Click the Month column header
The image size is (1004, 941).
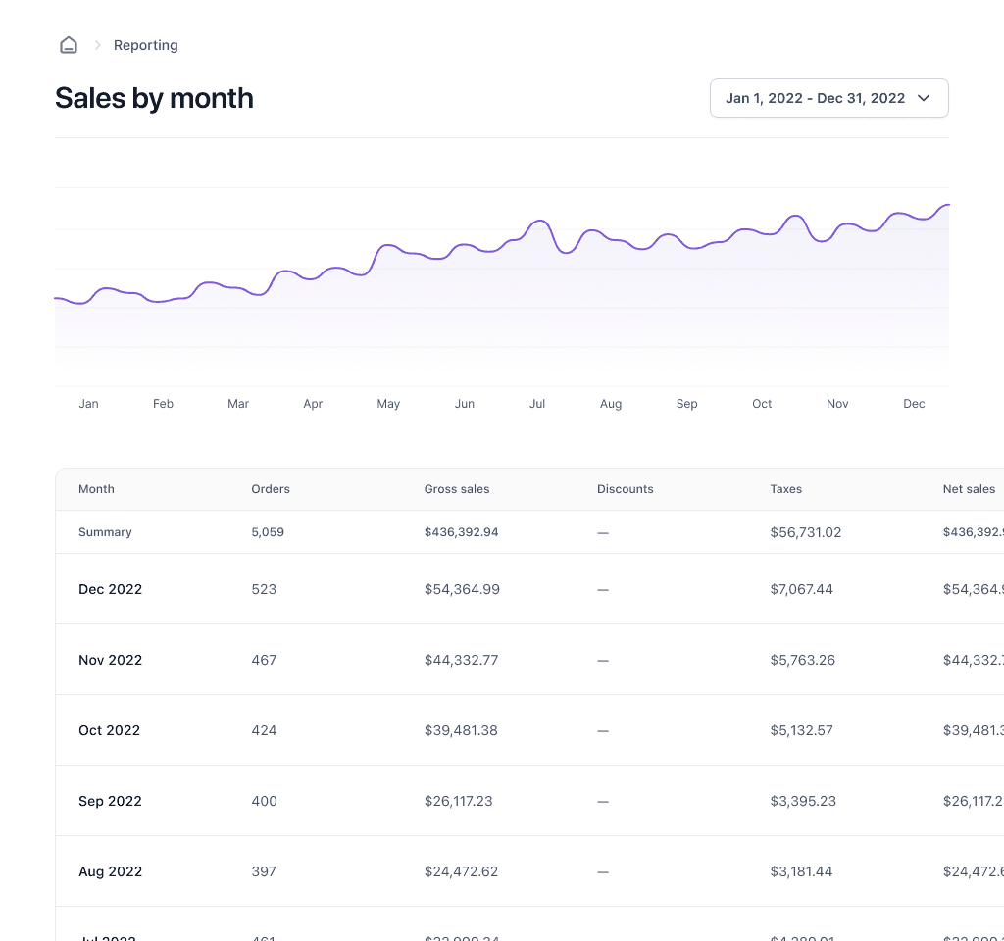pyautogui.click(x=97, y=489)
